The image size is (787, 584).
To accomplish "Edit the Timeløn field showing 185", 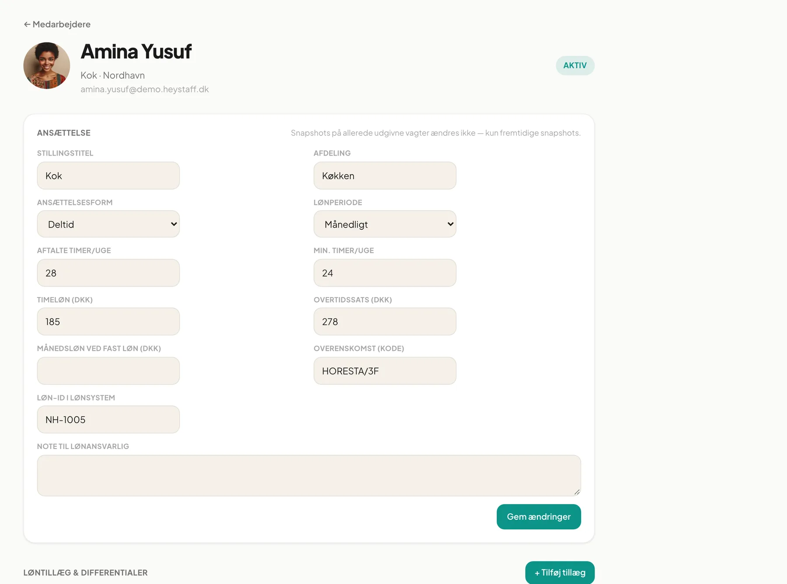I will coord(108,321).
